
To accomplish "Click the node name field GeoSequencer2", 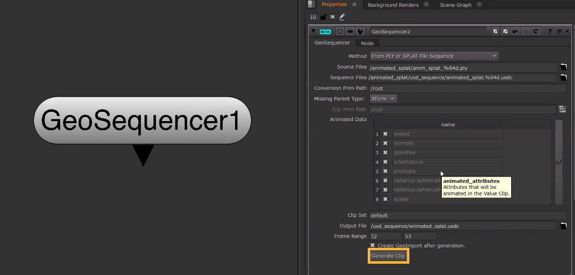I will point(427,31).
